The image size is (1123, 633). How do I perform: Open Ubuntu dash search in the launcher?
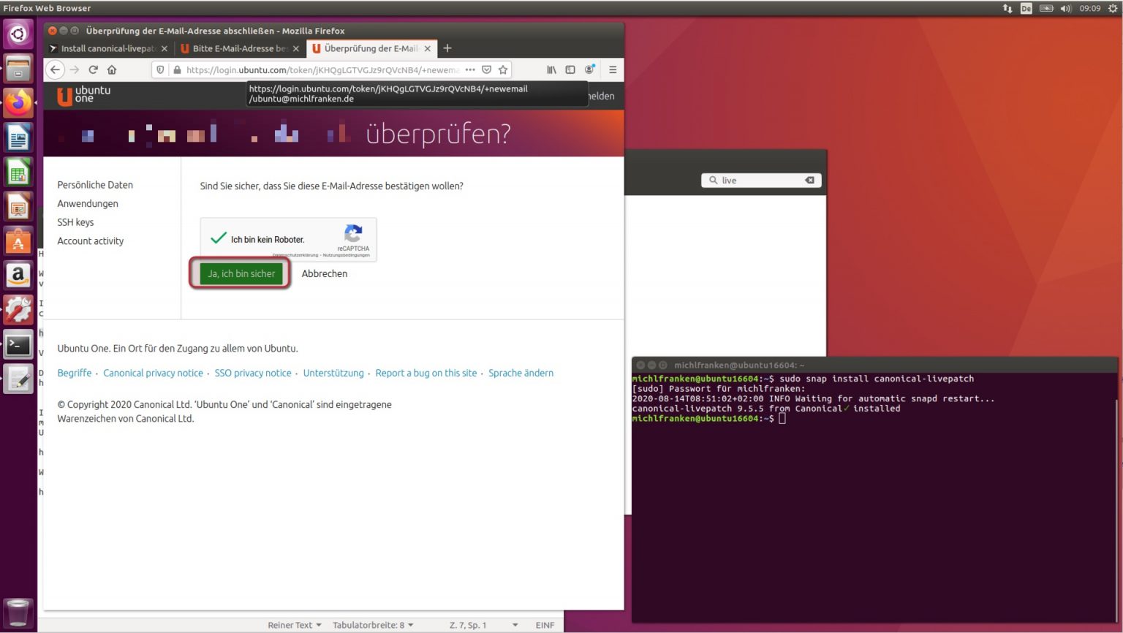click(x=18, y=34)
